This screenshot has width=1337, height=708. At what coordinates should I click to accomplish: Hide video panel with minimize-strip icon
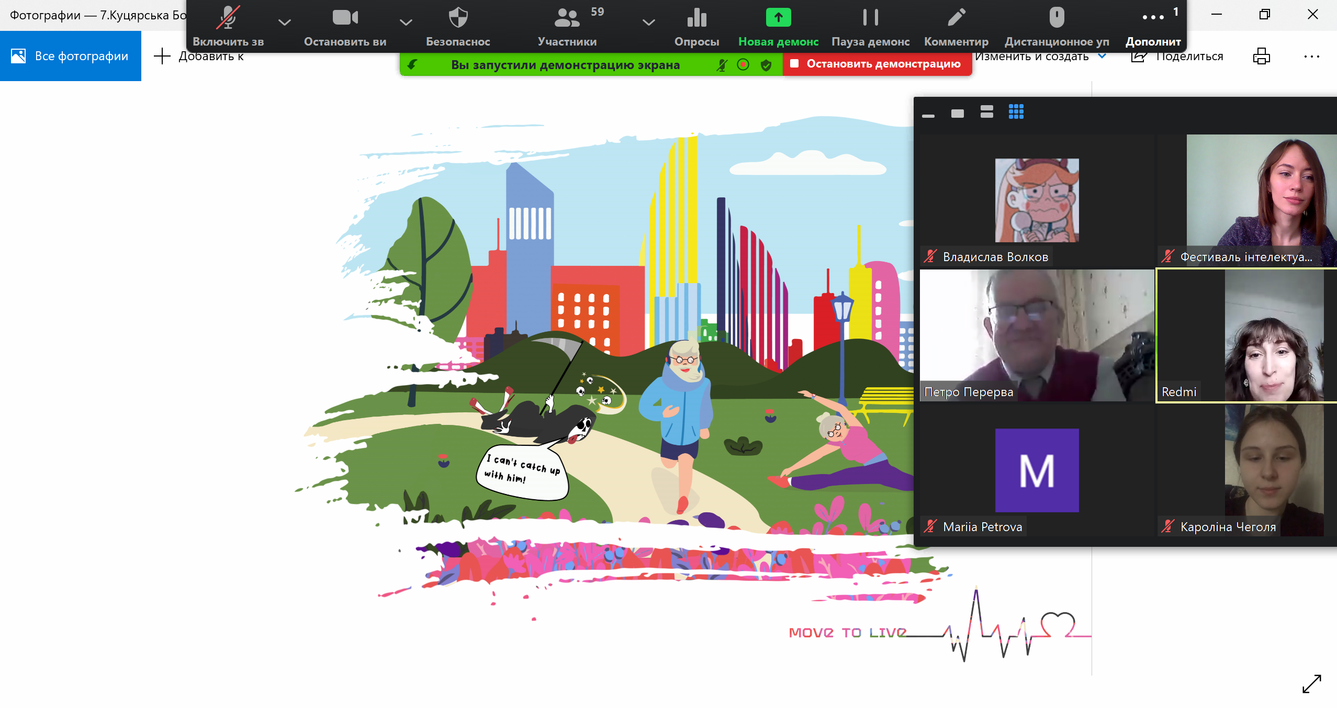[x=928, y=115]
